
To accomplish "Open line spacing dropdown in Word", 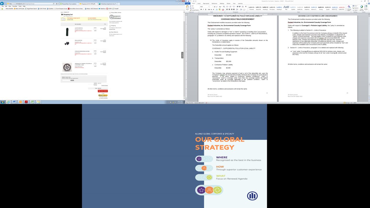I will [x=237, y=9].
